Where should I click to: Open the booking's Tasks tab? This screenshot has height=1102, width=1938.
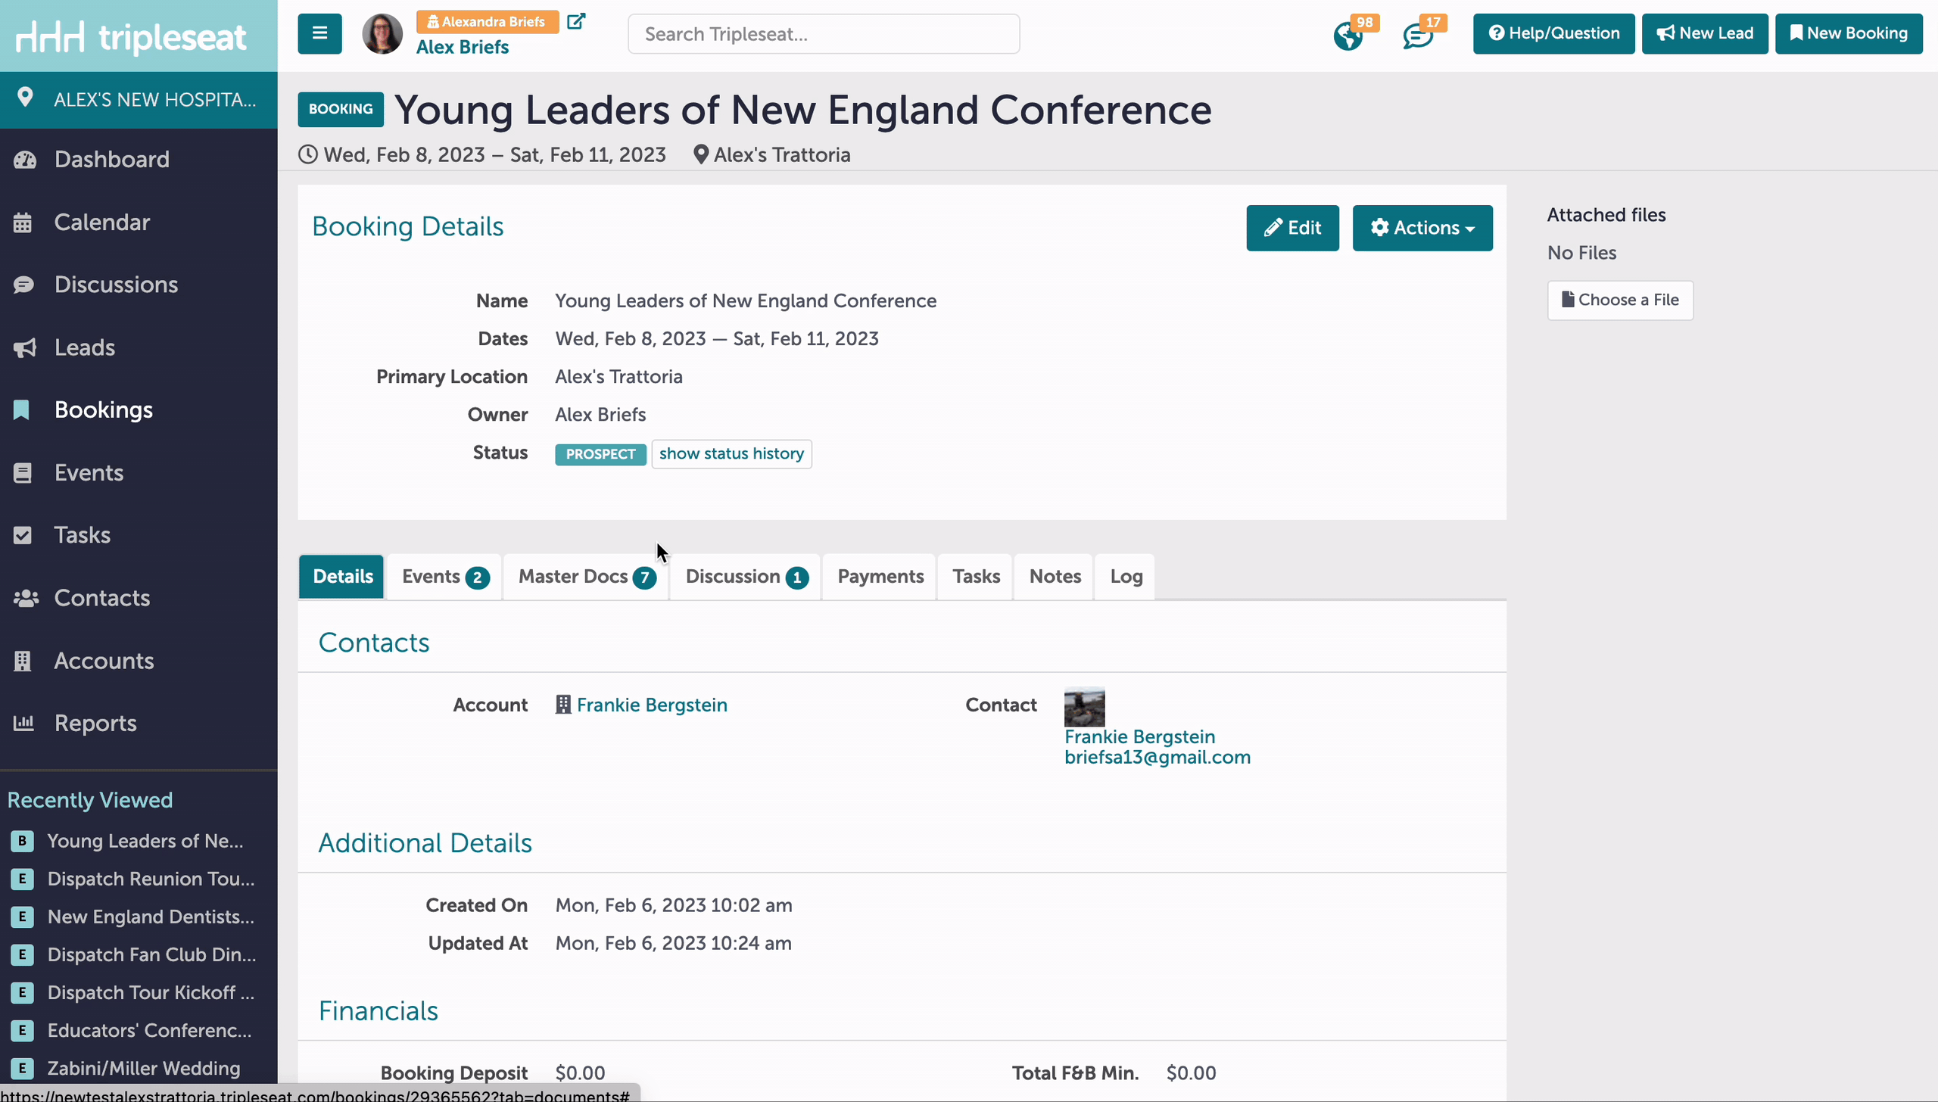[976, 577]
